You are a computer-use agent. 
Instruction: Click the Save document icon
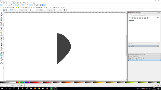6,7
